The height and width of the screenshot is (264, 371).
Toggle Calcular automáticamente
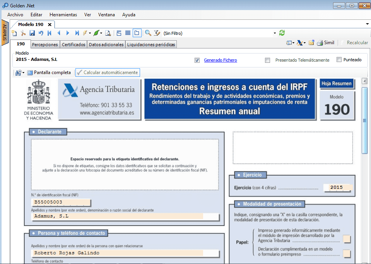(108, 72)
